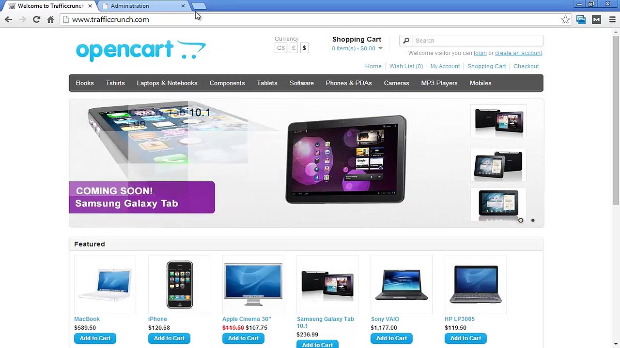Open the Components category menu
Screen dimensions: 620x348
click(x=227, y=83)
